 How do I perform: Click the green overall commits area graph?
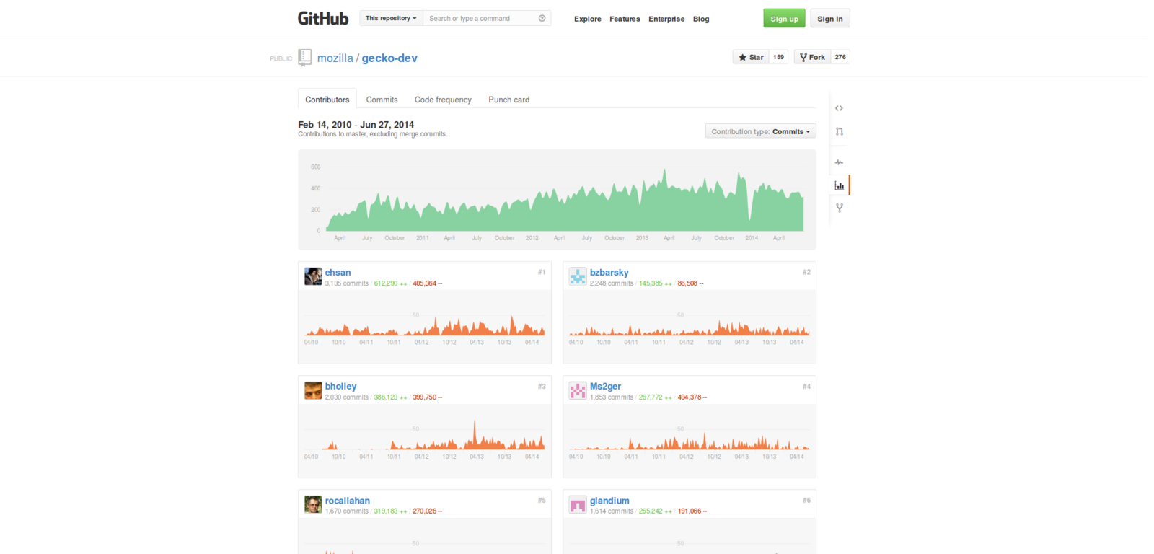pyautogui.click(x=565, y=201)
